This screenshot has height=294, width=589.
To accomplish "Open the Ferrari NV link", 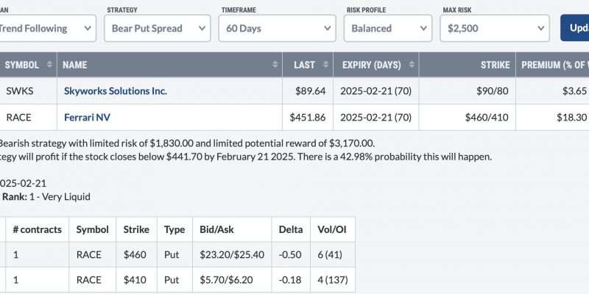I will pyautogui.click(x=87, y=118).
